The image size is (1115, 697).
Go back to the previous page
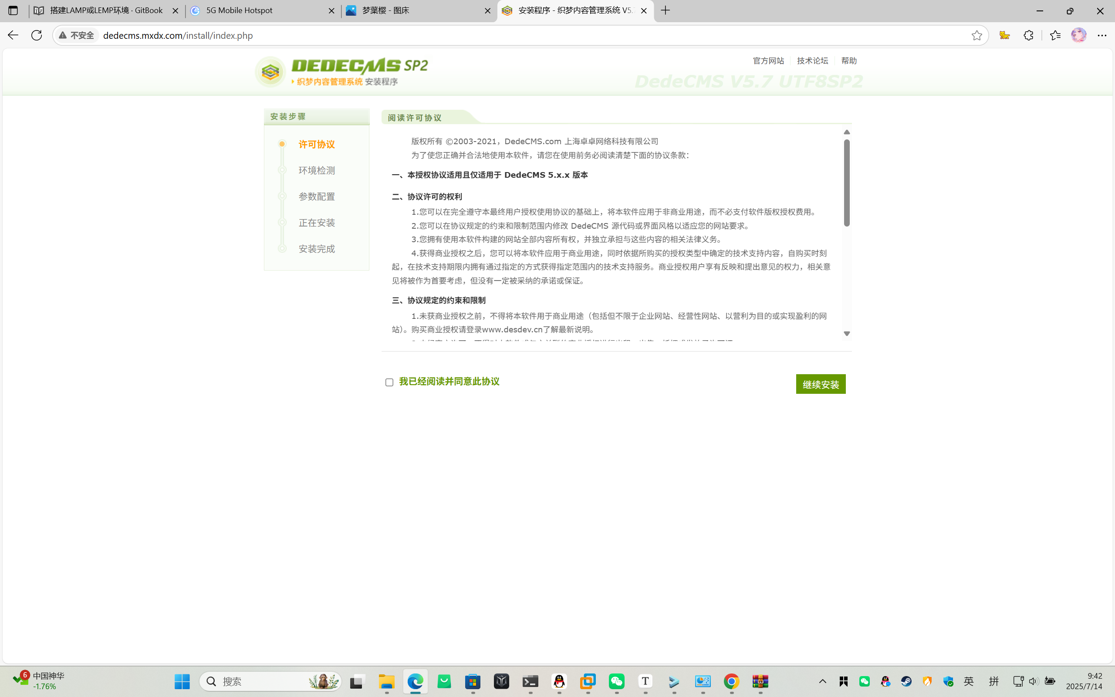[13, 35]
